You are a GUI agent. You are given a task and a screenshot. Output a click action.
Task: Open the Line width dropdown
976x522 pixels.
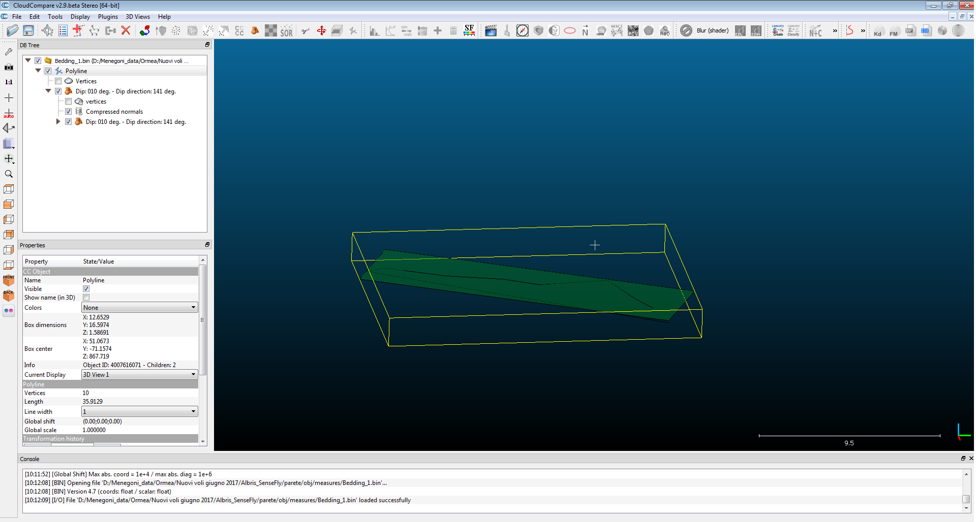pyautogui.click(x=139, y=411)
